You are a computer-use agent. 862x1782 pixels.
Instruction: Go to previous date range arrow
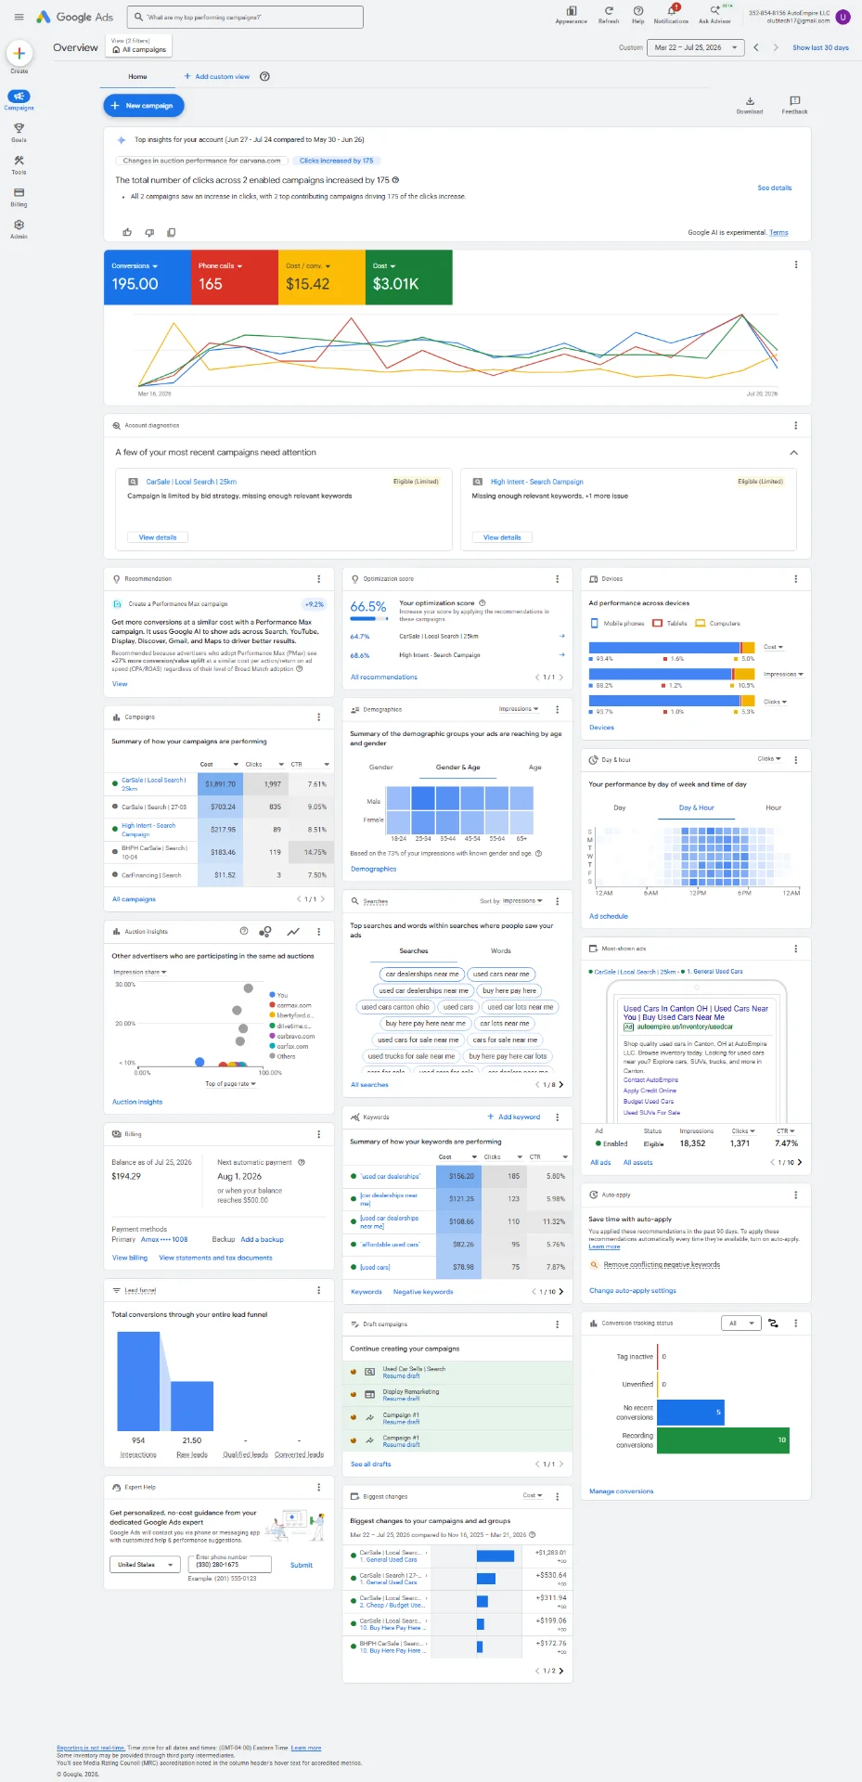coord(756,47)
